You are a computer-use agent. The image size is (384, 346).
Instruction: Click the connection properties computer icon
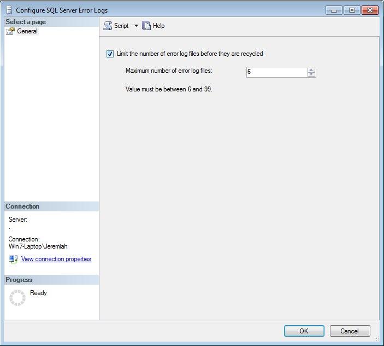click(x=13, y=259)
